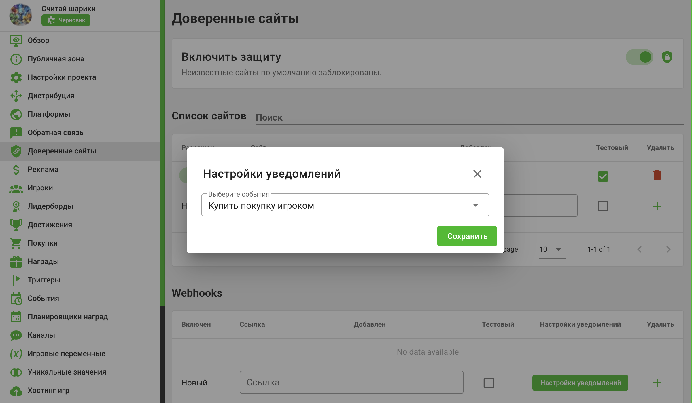
Task: Go to the previous page of sites
Action: point(640,249)
